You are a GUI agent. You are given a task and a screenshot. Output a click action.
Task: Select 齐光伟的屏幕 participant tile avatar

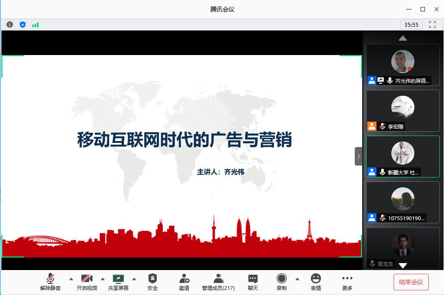tap(403, 61)
